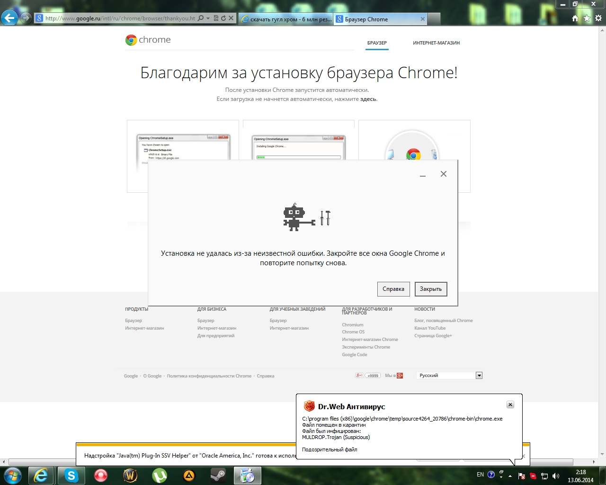The image size is (606, 485).
Task: Select the БРАУЗЕР navigation tab
Action: coord(377,43)
